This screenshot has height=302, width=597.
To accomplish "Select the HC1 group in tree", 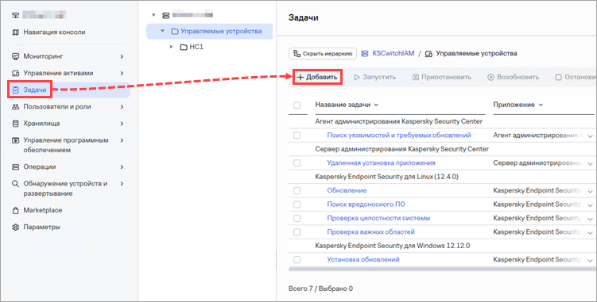I will click(x=196, y=47).
